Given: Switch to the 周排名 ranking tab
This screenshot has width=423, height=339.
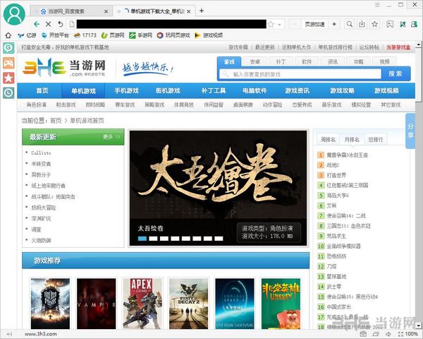Looking at the screenshot, I should pos(328,140).
